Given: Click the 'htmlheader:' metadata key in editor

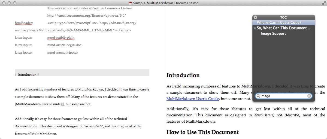Looking at the screenshot, I should pos(24,23).
